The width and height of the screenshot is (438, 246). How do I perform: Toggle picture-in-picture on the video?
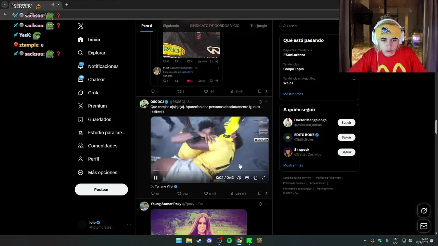255,178
